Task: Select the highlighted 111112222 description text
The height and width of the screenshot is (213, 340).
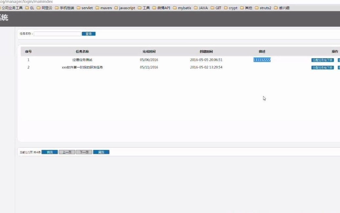Action: tap(262, 60)
